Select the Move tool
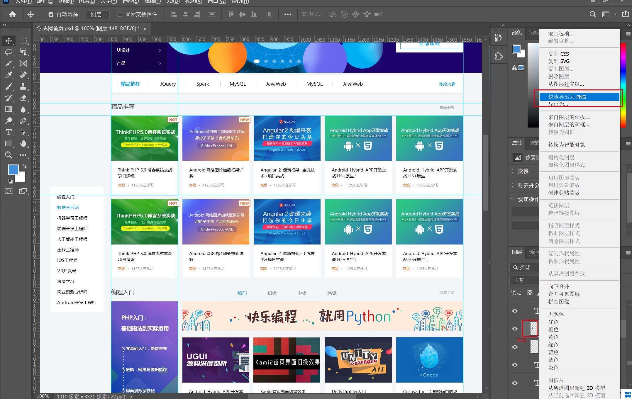Screen dimensions: 632x399 point(9,40)
